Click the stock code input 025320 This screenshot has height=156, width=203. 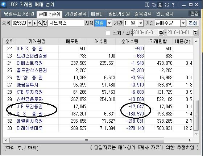pyautogui.click(x=19, y=23)
